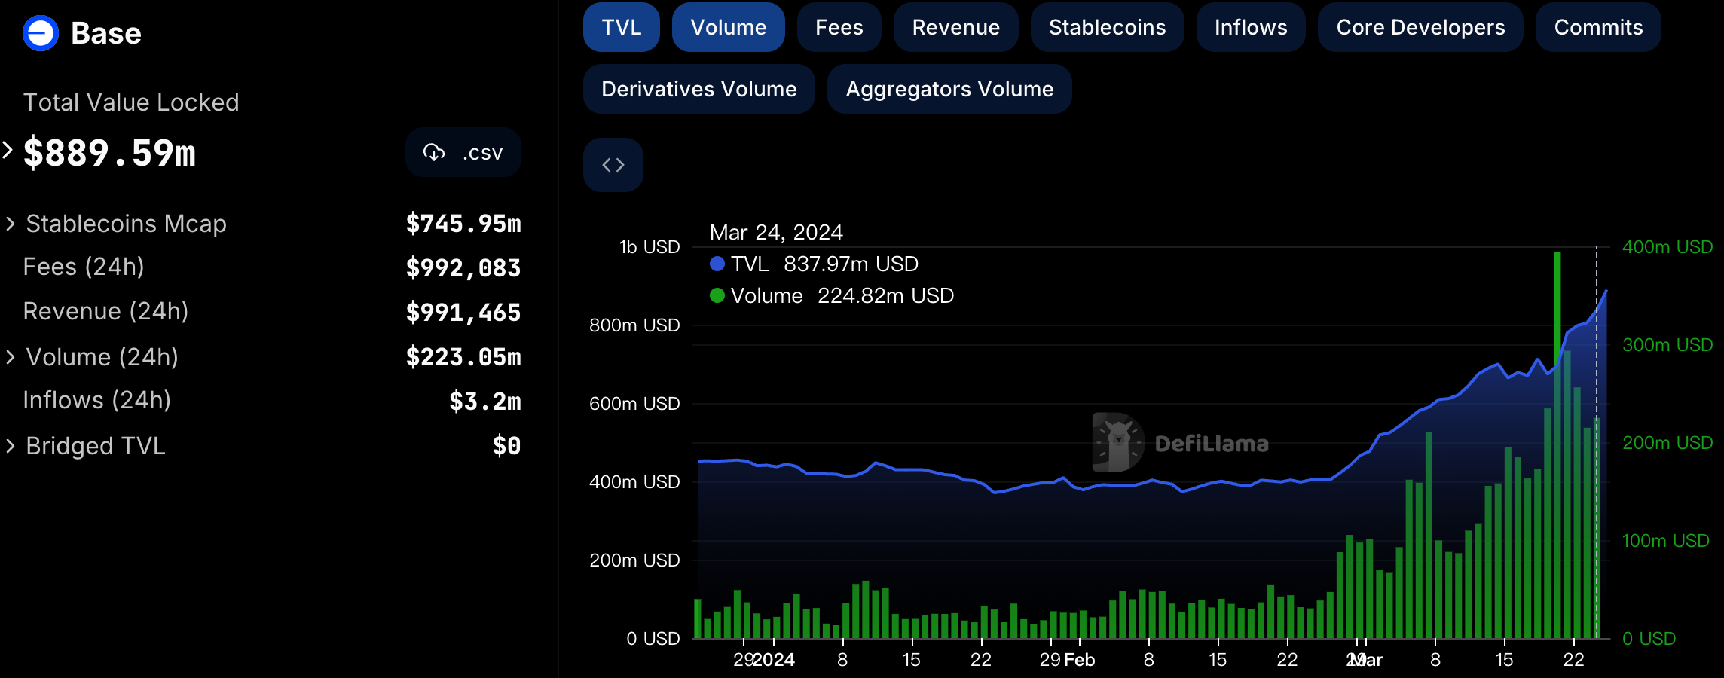Enable Derivatives Volume on the chart
The width and height of the screenshot is (1724, 678).
point(698,90)
